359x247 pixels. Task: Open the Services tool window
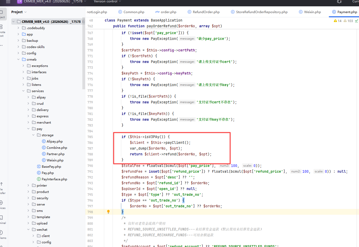tap(1, 203)
